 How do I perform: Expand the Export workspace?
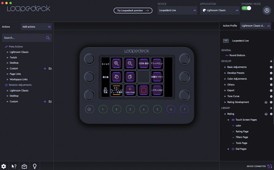pos(225,90)
